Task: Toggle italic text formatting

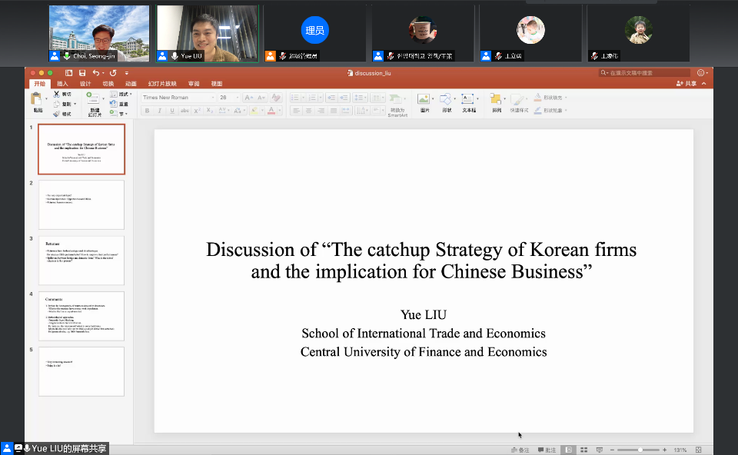Action: tap(159, 111)
